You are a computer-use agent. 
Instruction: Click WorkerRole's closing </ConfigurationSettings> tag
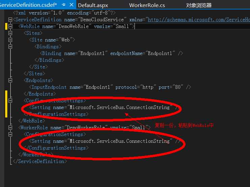(x=56, y=148)
